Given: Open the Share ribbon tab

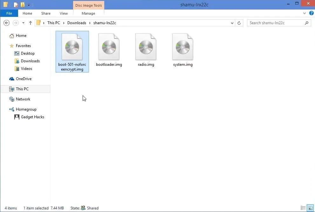Looking at the screenshot, I should point(46,13).
